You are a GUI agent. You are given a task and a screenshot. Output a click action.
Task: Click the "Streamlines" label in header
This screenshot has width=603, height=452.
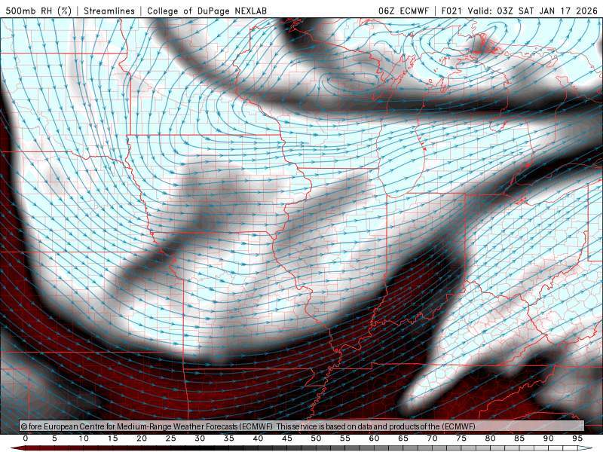[109, 11]
